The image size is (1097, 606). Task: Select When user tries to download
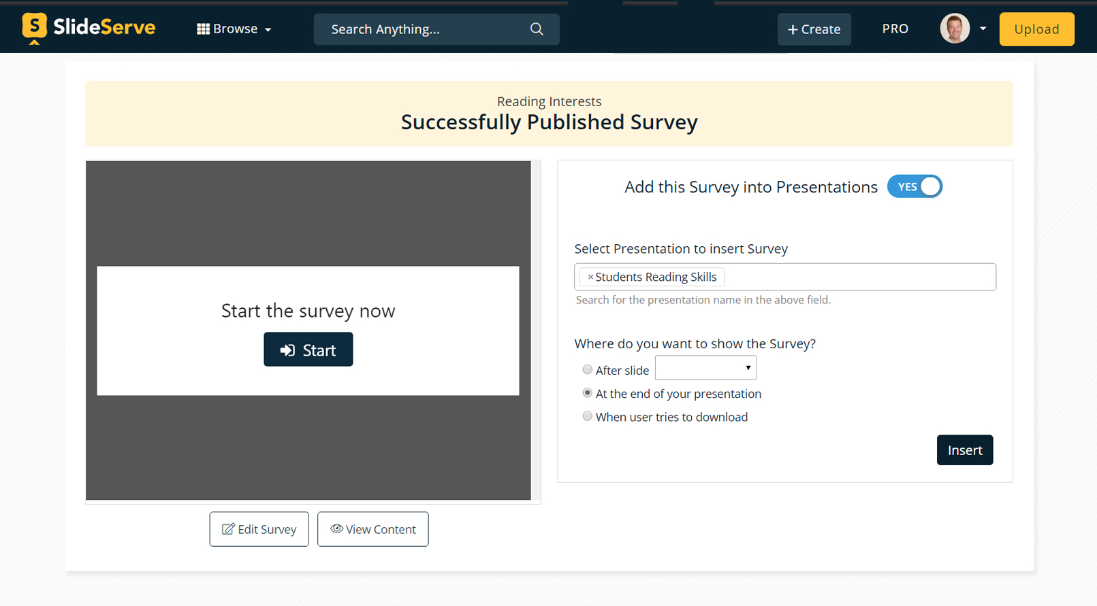[x=587, y=416]
